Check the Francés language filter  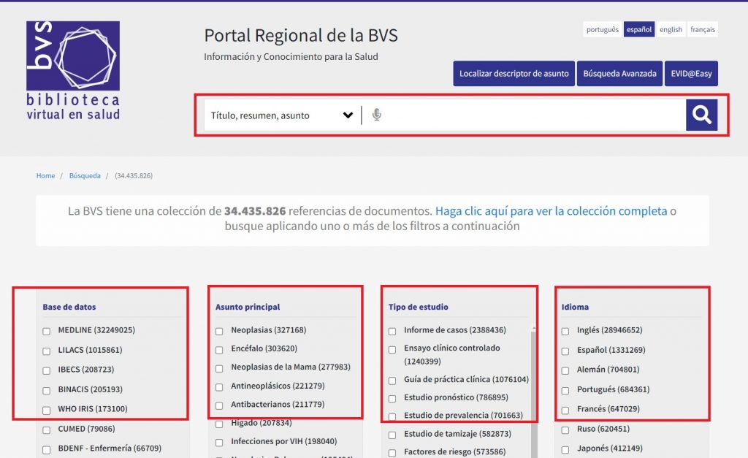(x=565, y=411)
